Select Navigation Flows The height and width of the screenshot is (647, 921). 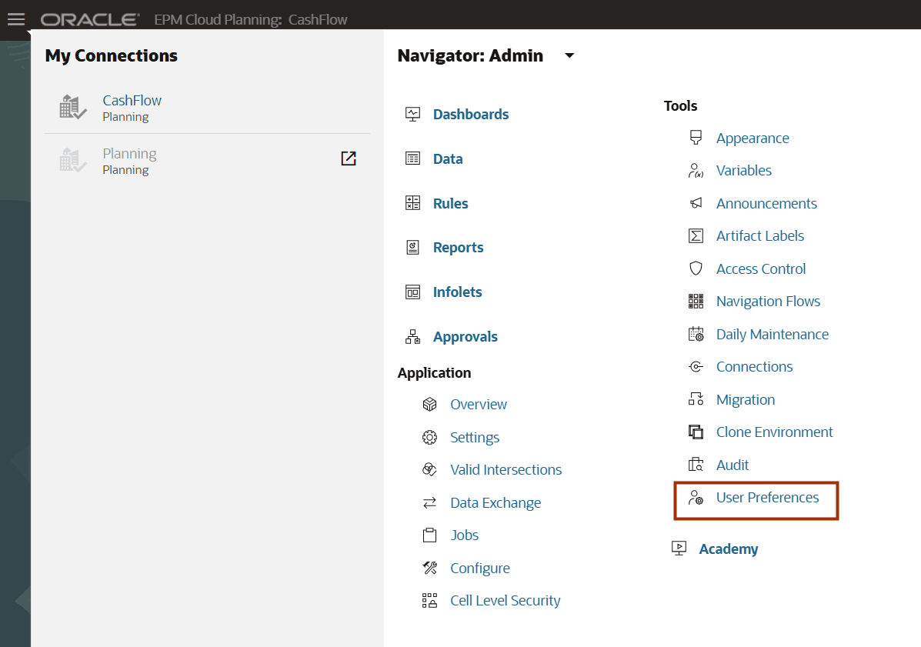point(769,302)
